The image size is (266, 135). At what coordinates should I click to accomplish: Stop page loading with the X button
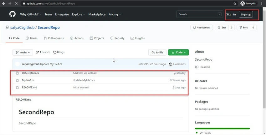[16, 3]
